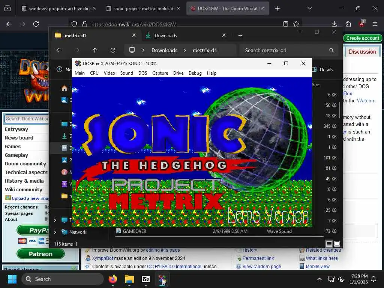Open the Video menu in DOSBox-X
Viewport: 384px width, 288px height.
(109, 73)
